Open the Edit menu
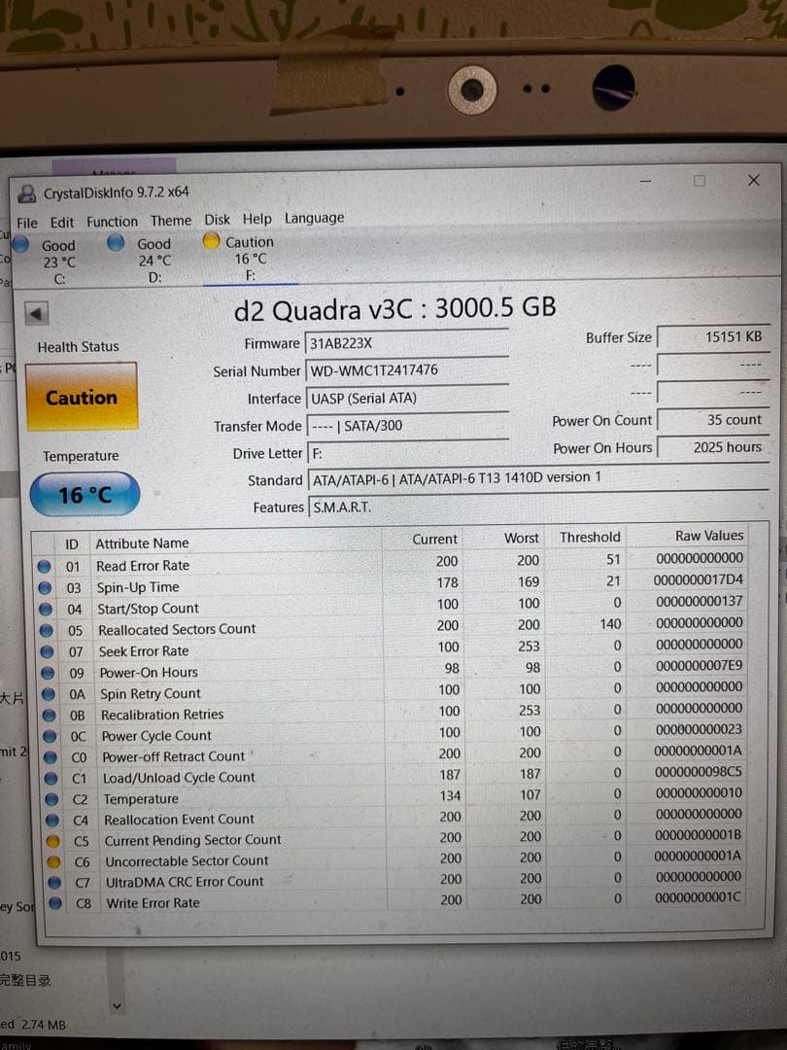Screen dimensions: 787x1050 tap(61, 223)
